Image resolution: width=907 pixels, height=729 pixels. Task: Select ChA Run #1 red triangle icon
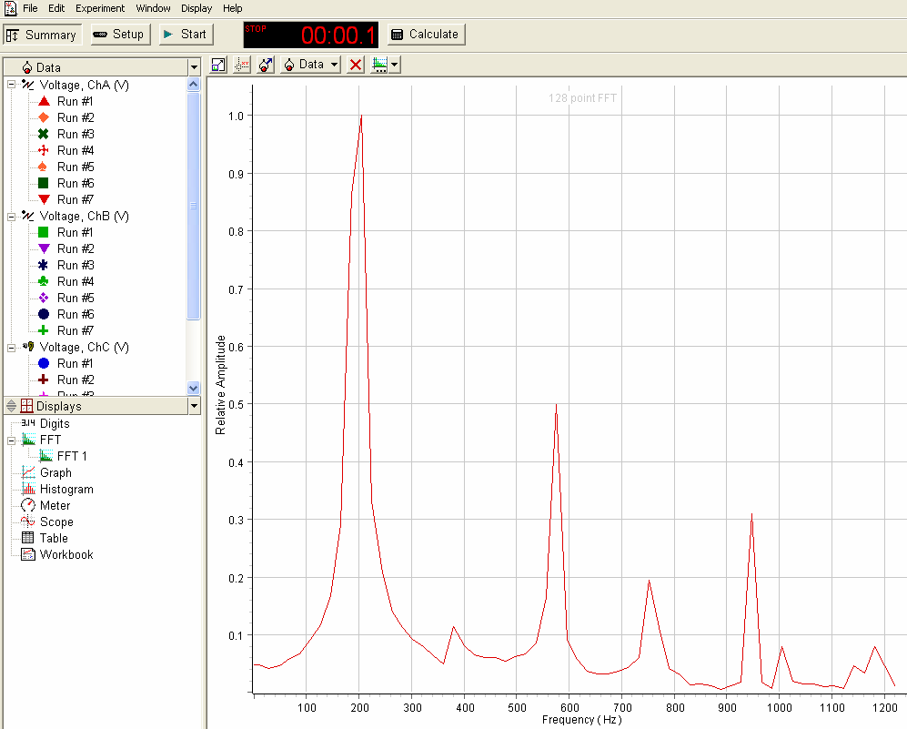click(44, 101)
